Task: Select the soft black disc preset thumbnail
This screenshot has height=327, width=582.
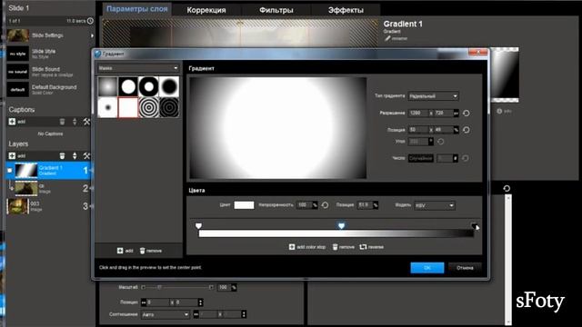Action: click(x=169, y=86)
